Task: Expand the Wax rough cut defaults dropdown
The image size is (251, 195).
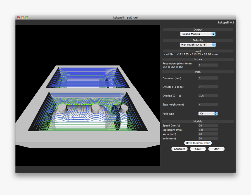Action: click(198, 45)
